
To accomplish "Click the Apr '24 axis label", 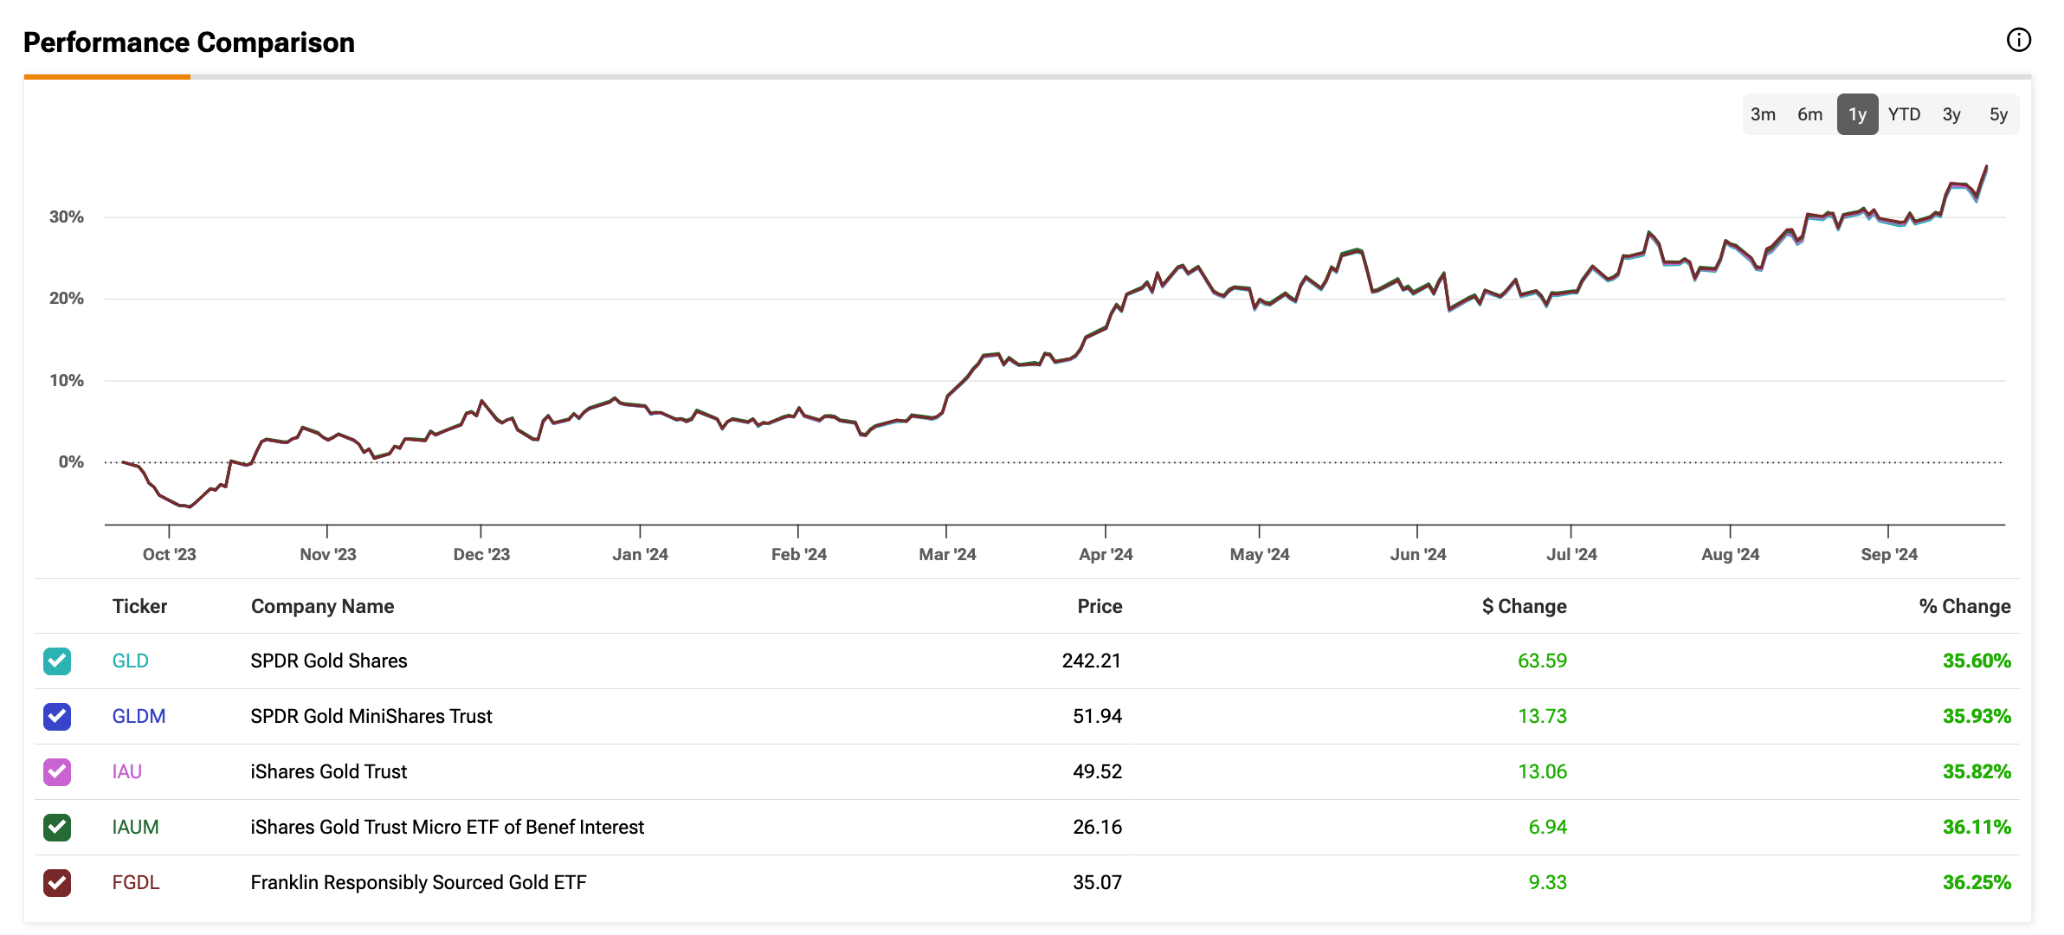I will [1106, 554].
